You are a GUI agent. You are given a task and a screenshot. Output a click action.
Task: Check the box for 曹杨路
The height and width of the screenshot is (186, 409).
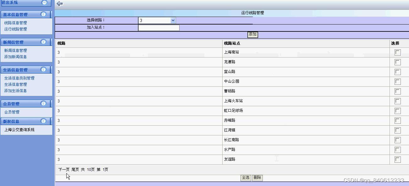click(x=398, y=91)
